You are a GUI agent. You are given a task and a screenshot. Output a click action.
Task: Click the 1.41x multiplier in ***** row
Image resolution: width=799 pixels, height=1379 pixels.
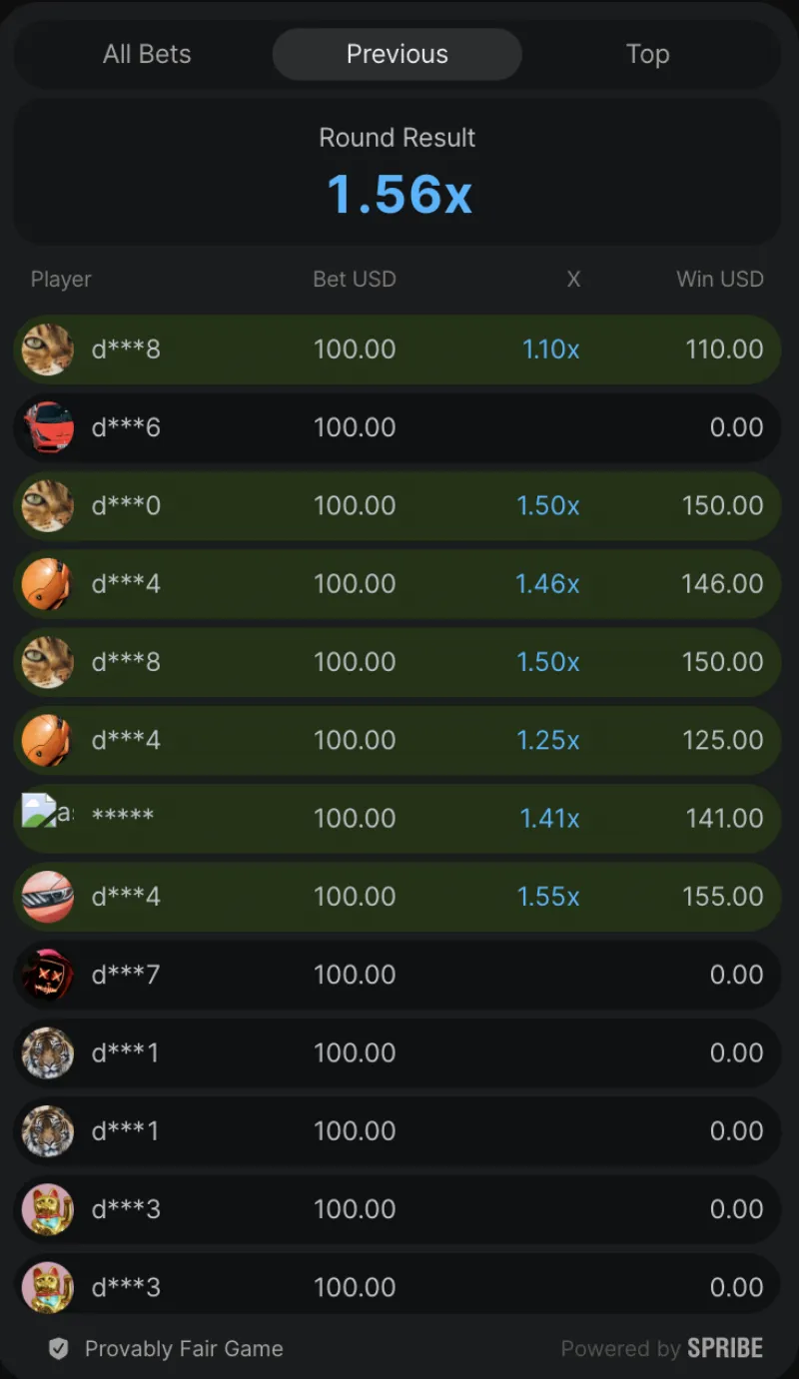pyautogui.click(x=549, y=819)
